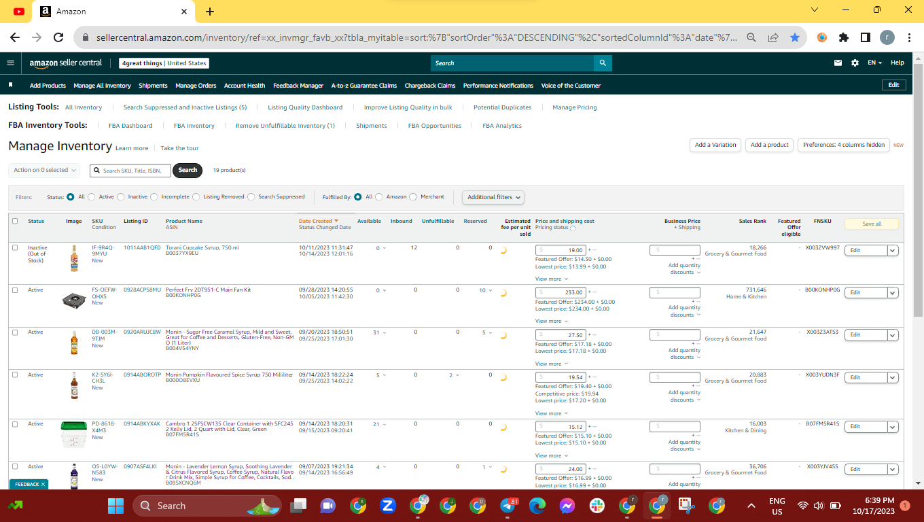Choose the Search Suppressed radio button

[x=251, y=197]
